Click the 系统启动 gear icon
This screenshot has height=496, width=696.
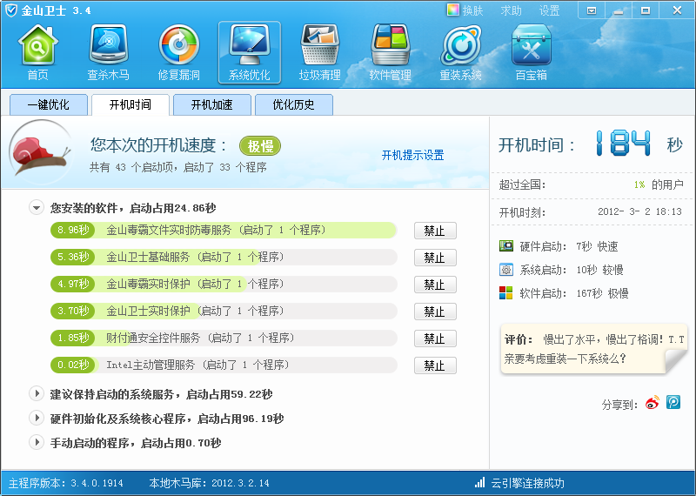pos(506,270)
